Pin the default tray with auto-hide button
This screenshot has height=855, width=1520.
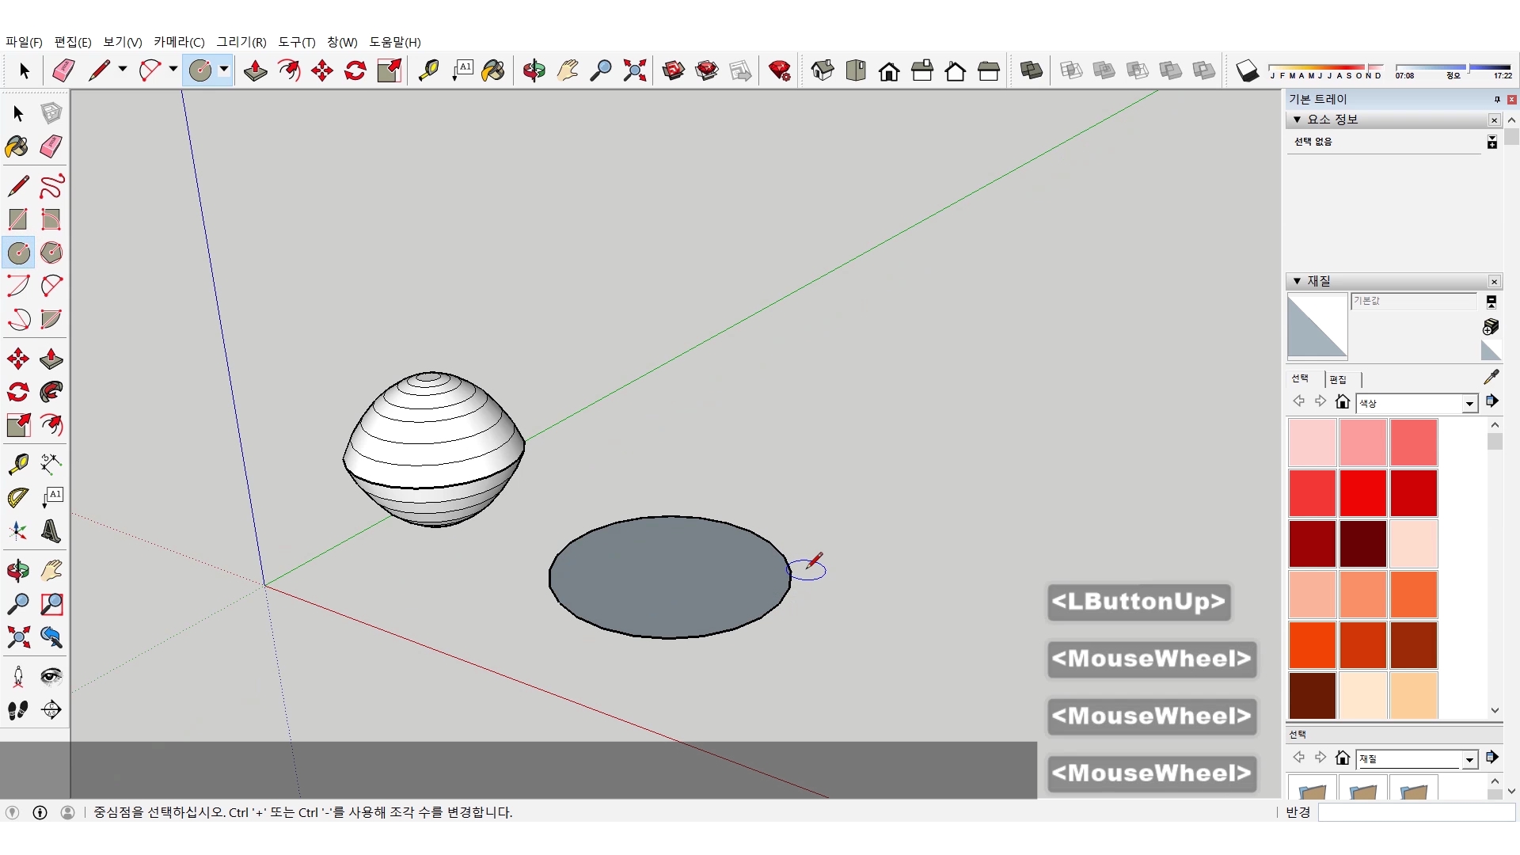[x=1496, y=99]
